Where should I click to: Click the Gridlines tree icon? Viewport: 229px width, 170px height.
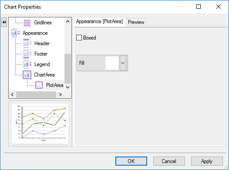(27, 23)
